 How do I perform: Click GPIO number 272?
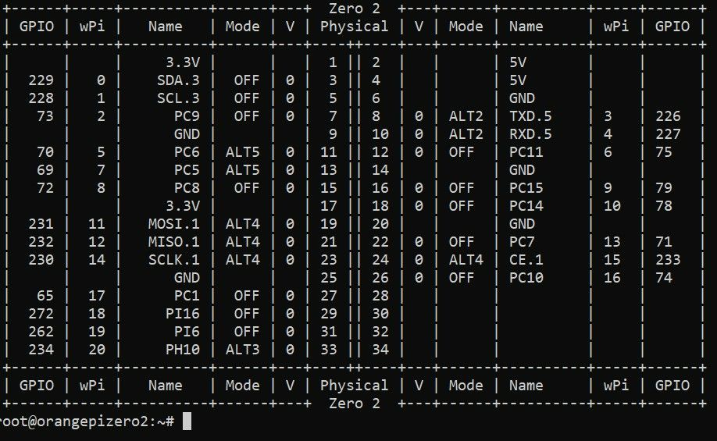tap(41, 314)
